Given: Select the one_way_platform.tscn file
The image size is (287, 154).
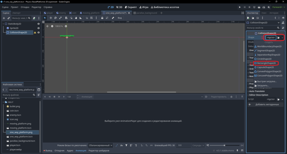Looking at the screenshot, I should pyautogui.click(x=21, y=136).
